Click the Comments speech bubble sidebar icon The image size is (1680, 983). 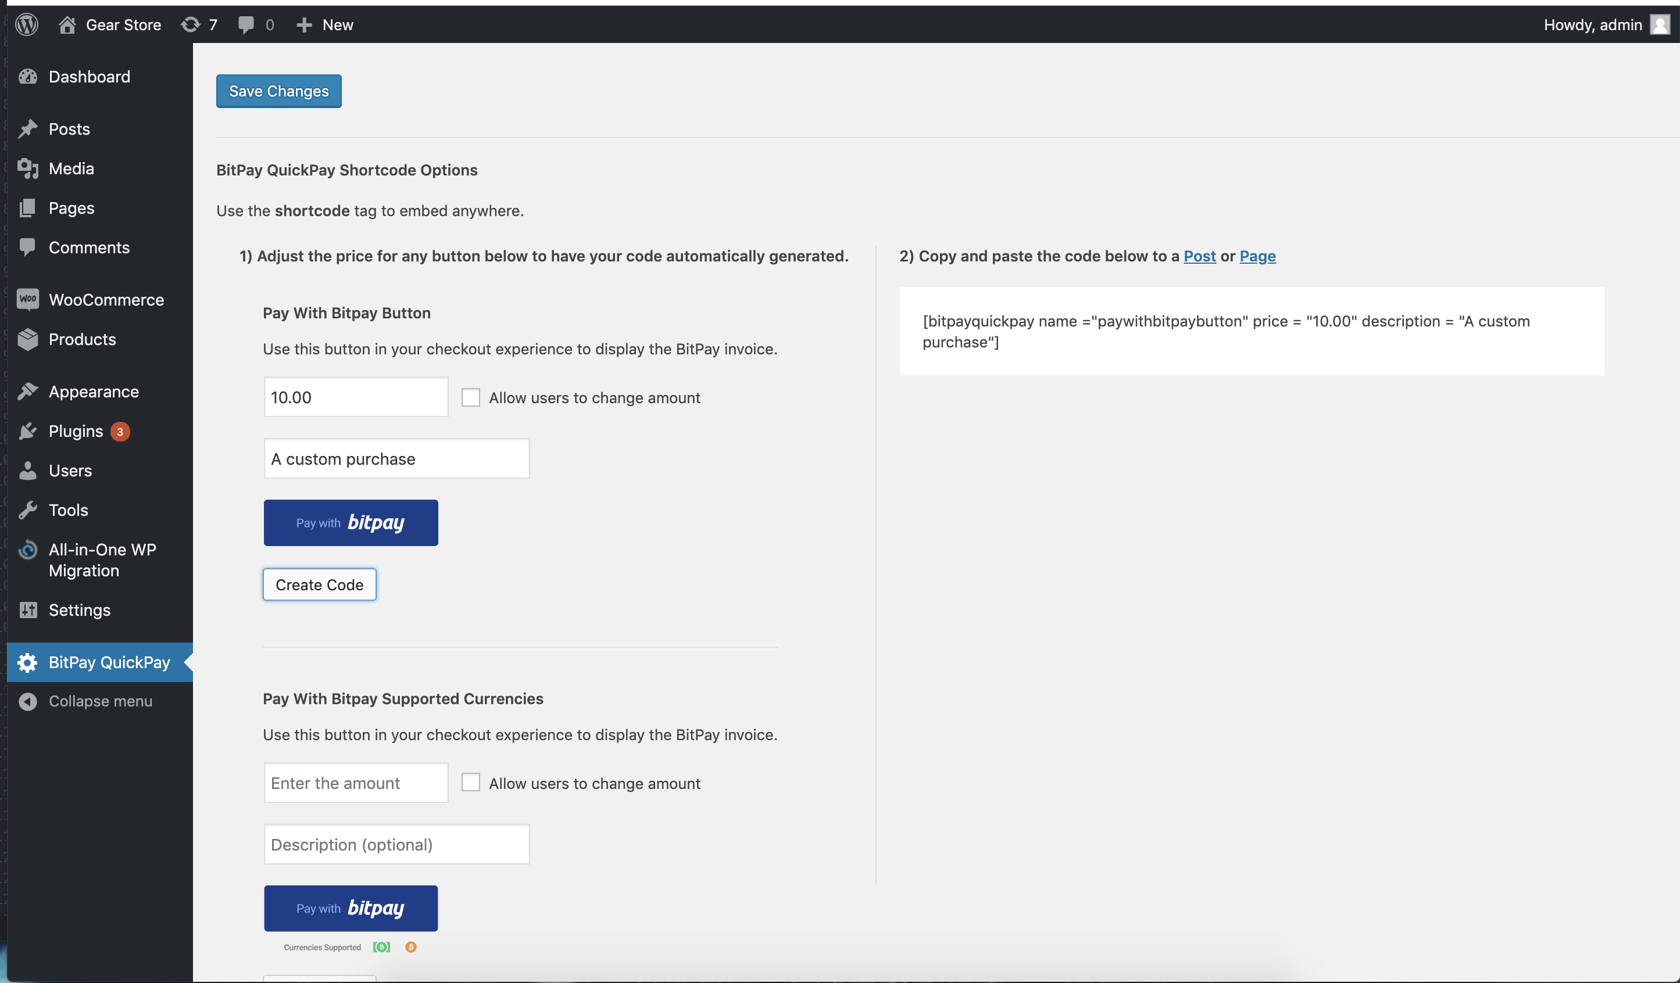click(x=28, y=247)
